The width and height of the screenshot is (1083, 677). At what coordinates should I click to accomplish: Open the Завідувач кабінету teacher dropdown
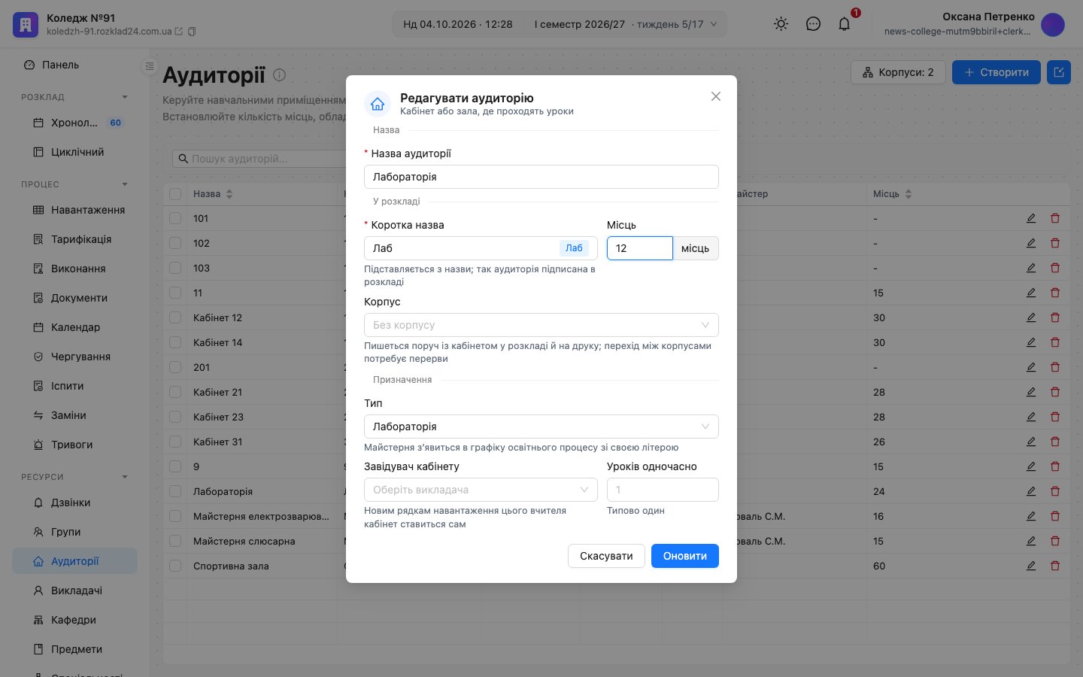(x=481, y=490)
